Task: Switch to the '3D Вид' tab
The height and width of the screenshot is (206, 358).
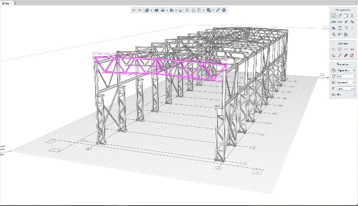Action: 5,3
